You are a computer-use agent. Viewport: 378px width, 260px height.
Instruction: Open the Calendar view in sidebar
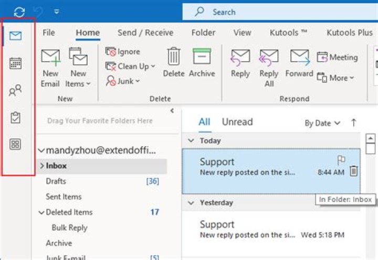point(16,64)
